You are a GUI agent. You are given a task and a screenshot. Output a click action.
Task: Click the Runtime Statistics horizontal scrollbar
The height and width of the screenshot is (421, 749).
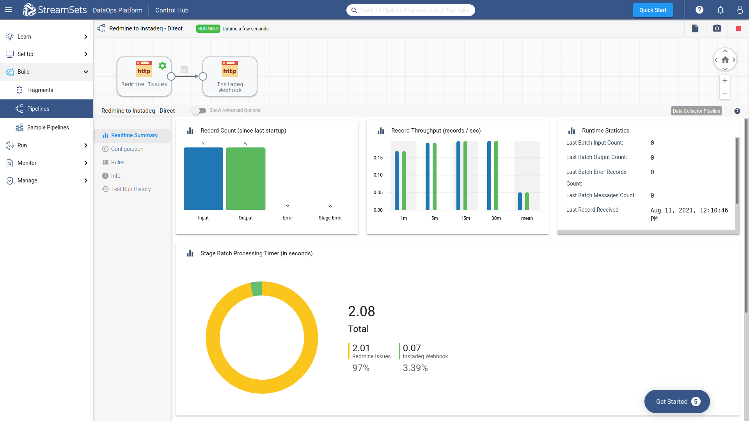coord(646,232)
